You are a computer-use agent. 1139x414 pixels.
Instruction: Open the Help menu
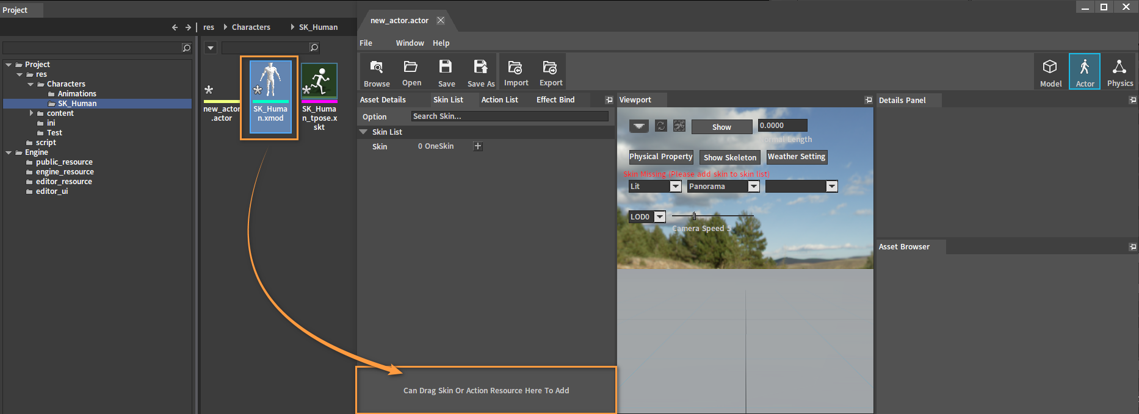(441, 43)
